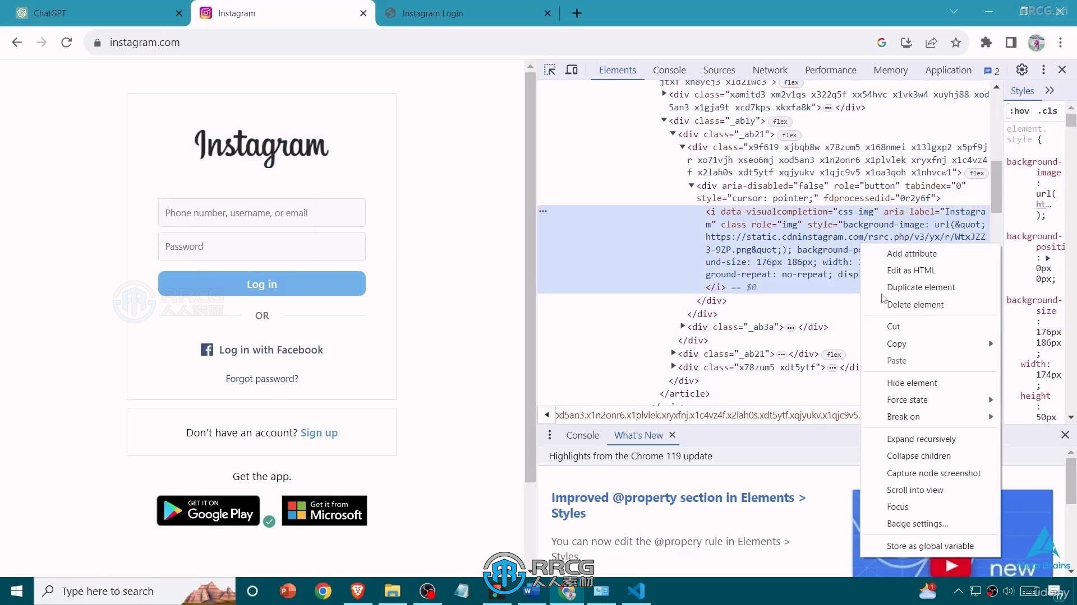The width and height of the screenshot is (1077, 605).
Task: Toggle the .cls class editor
Action: coord(1048,111)
